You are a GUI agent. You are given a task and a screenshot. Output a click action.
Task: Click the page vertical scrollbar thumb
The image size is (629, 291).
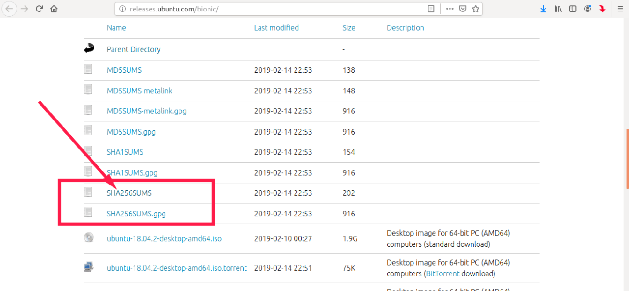627,158
